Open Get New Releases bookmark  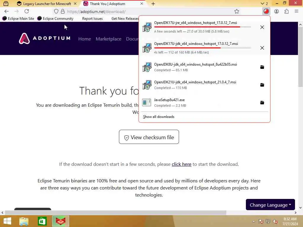coord(125,19)
